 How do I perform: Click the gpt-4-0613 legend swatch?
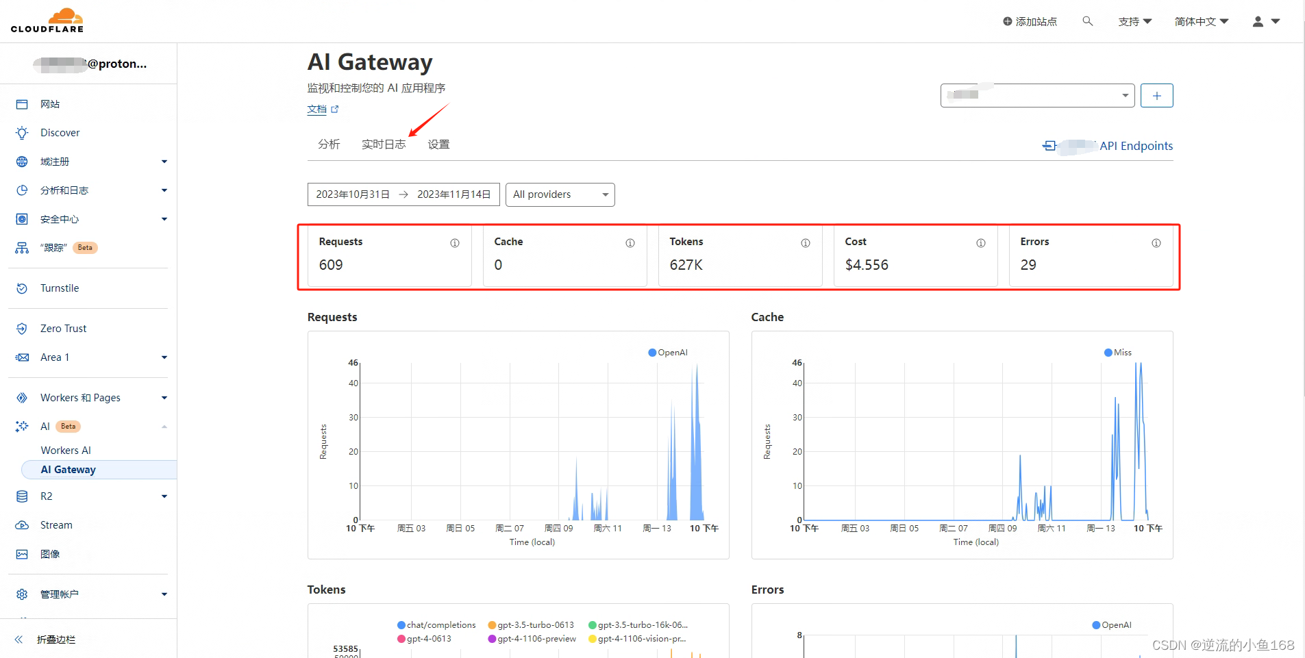pos(401,639)
